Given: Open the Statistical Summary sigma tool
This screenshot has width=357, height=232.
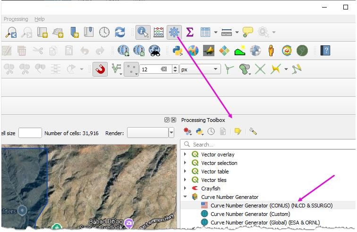Looking at the screenshot, I should [189, 32].
